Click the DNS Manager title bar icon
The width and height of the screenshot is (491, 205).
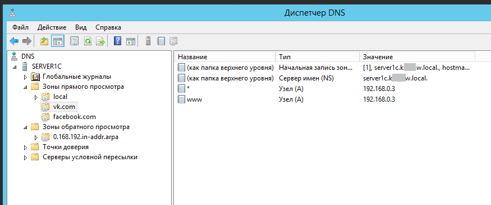click(13, 13)
